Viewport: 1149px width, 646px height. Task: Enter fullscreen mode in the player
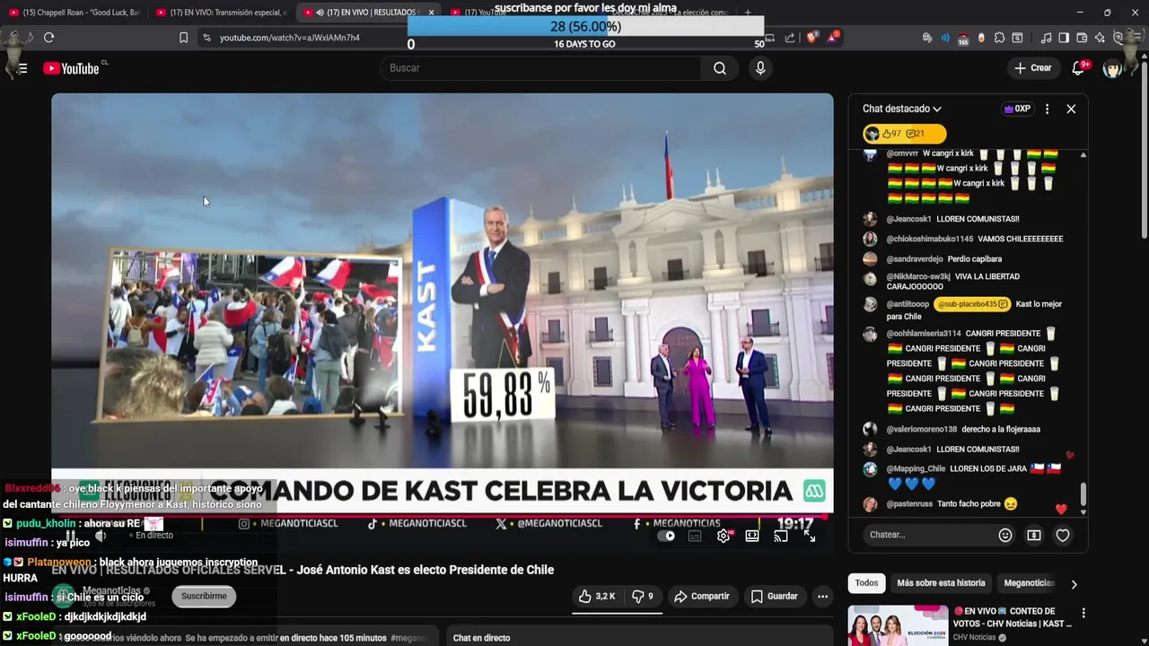click(810, 536)
